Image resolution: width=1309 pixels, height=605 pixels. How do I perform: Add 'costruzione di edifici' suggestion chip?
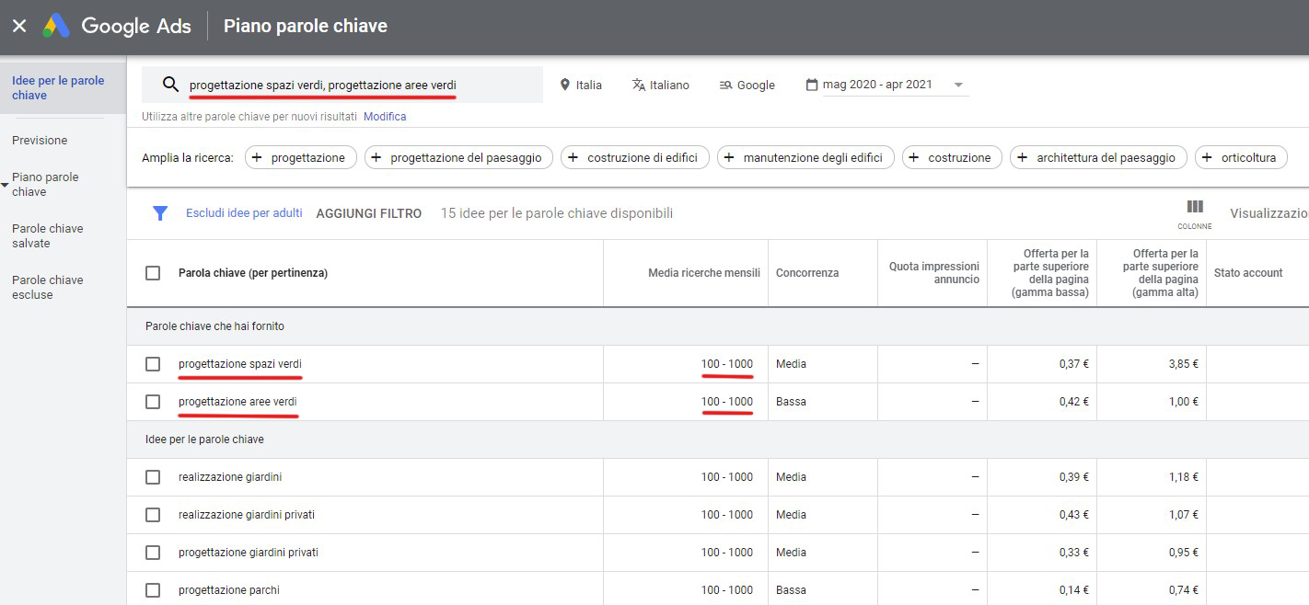click(635, 157)
